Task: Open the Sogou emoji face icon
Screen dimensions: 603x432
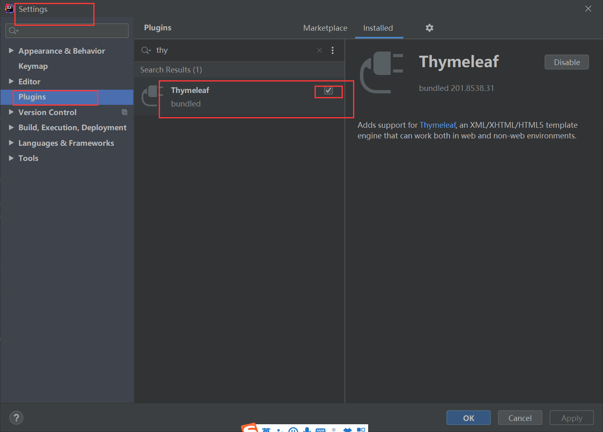Action: click(x=293, y=430)
